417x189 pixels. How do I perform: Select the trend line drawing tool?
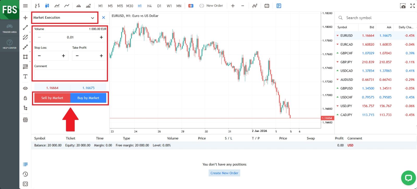click(25, 28)
